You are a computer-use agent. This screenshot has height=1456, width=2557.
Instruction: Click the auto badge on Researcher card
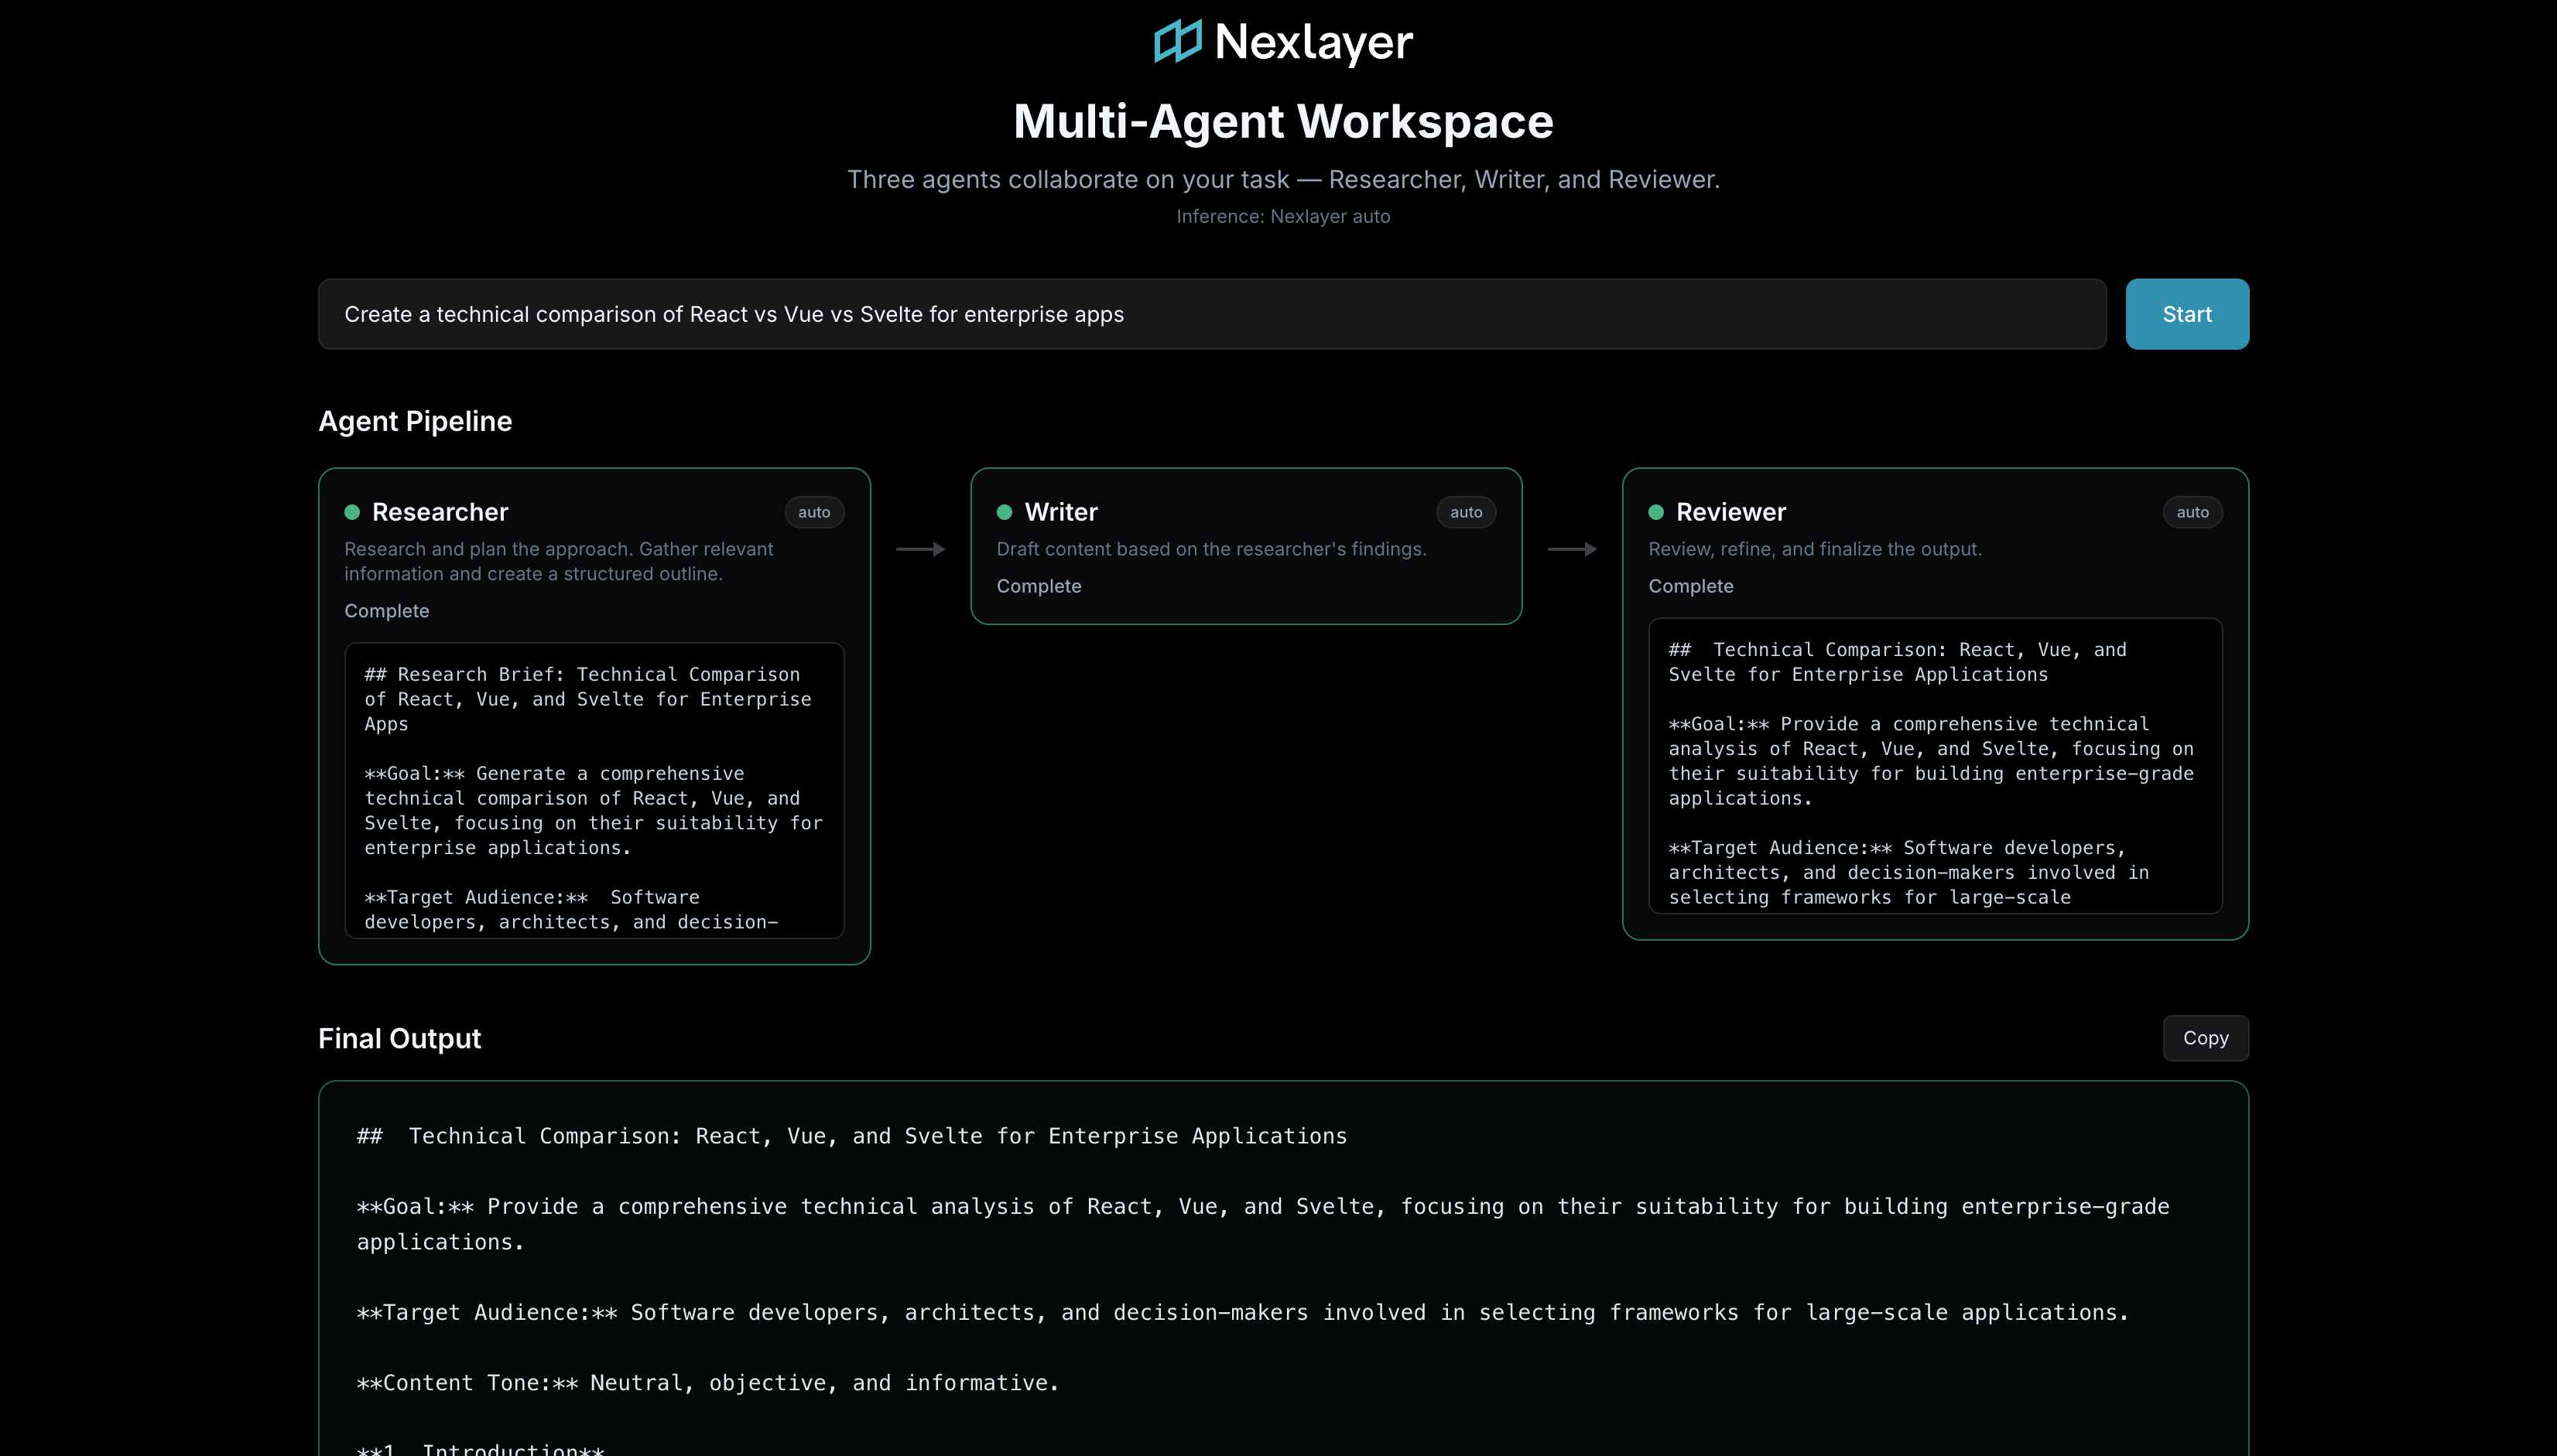click(x=814, y=512)
